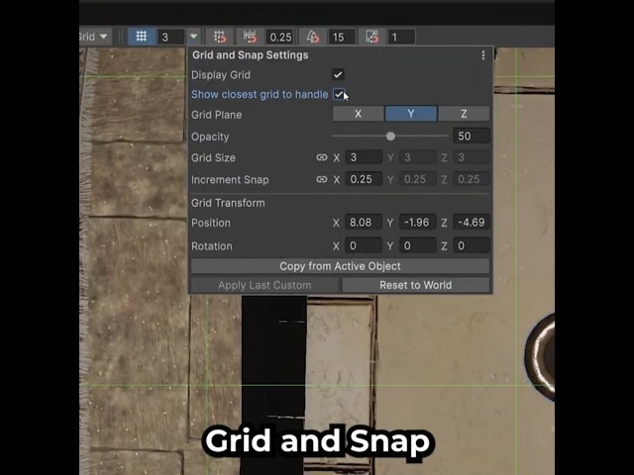Click Copy from Active Object button

pyautogui.click(x=340, y=266)
